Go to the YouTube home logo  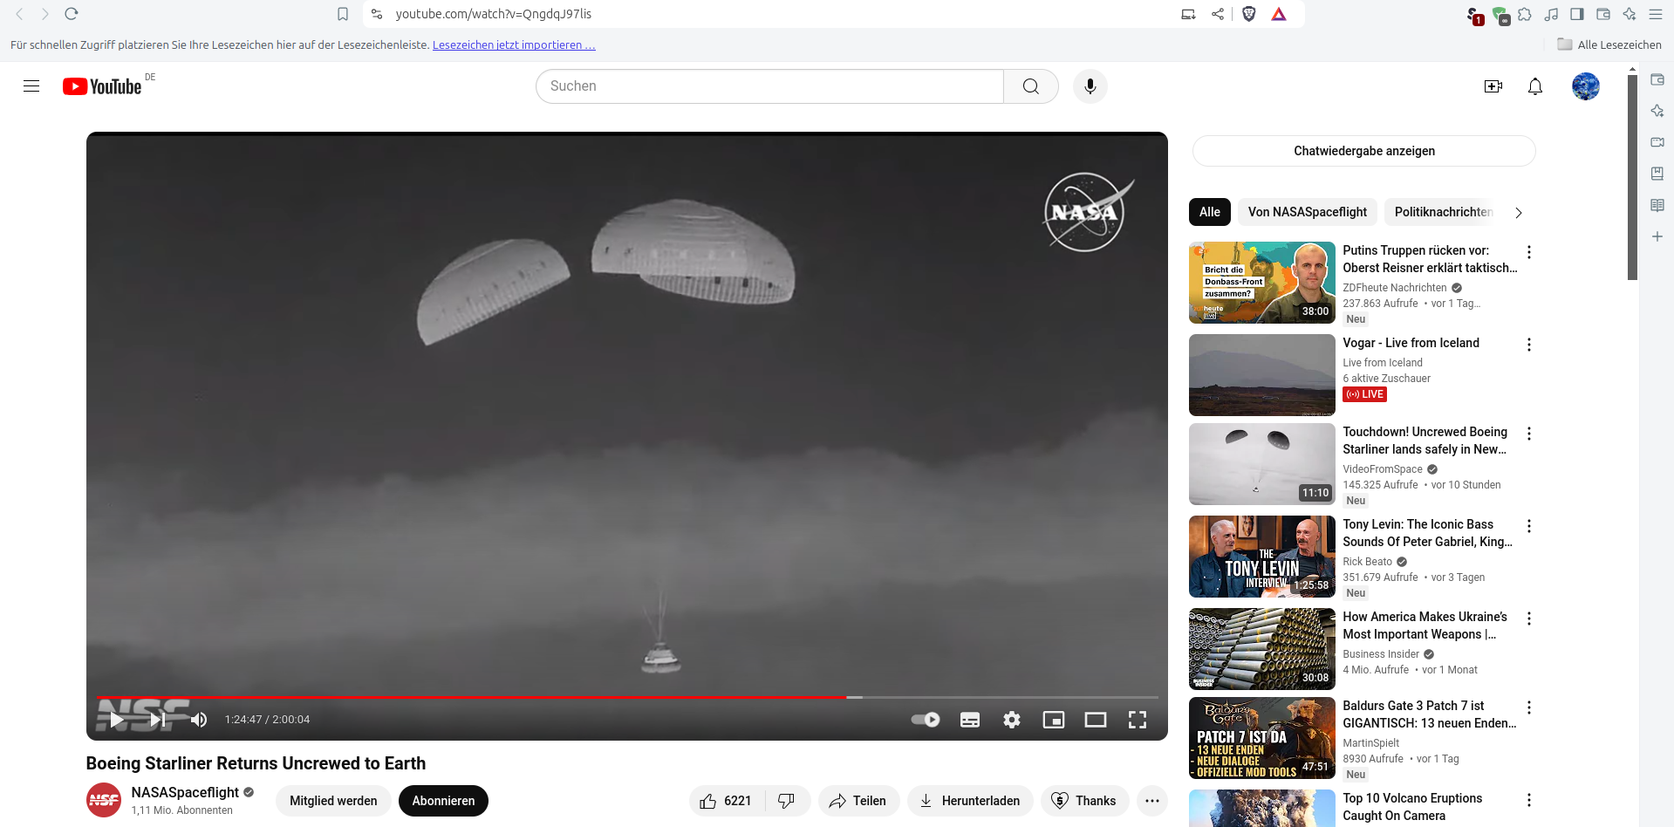(x=102, y=86)
